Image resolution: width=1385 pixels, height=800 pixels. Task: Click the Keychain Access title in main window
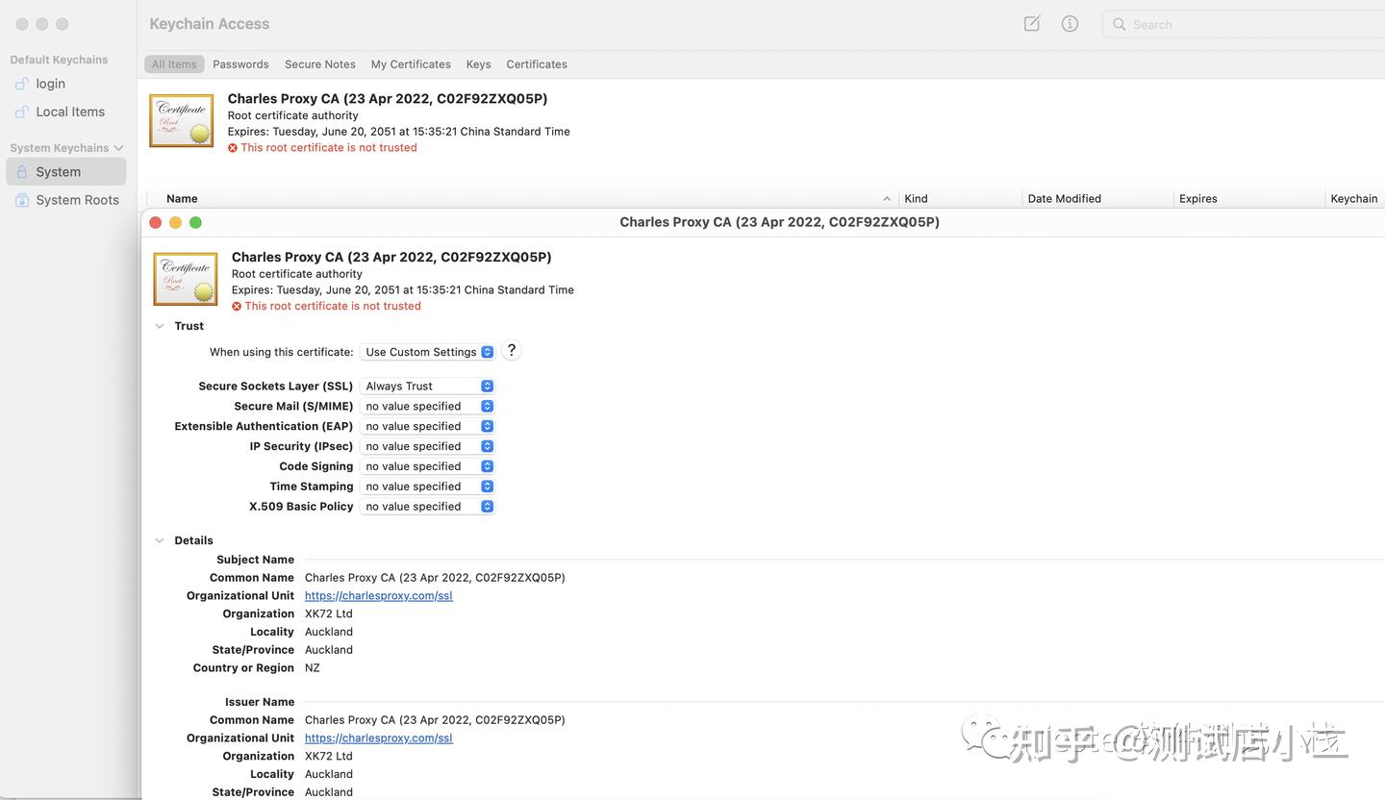[210, 24]
